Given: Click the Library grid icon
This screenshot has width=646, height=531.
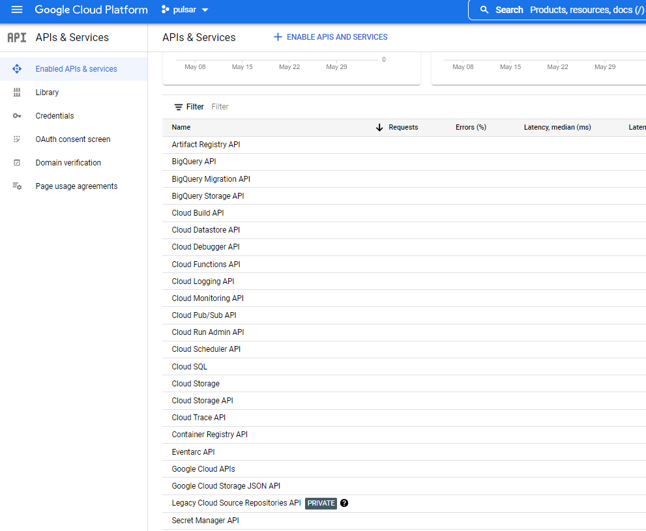Looking at the screenshot, I should [x=17, y=93].
